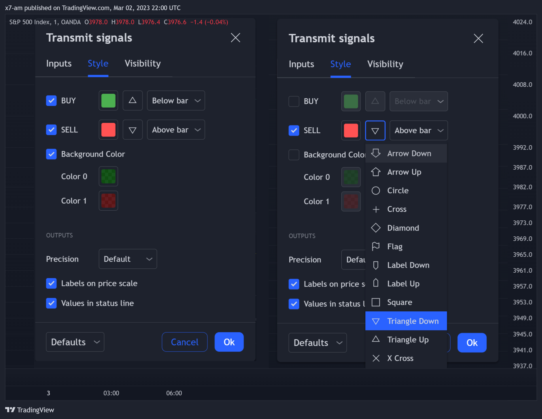Expand Defaults dropdown in left dialog
The height and width of the screenshot is (419, 542).
coord(75,342)
